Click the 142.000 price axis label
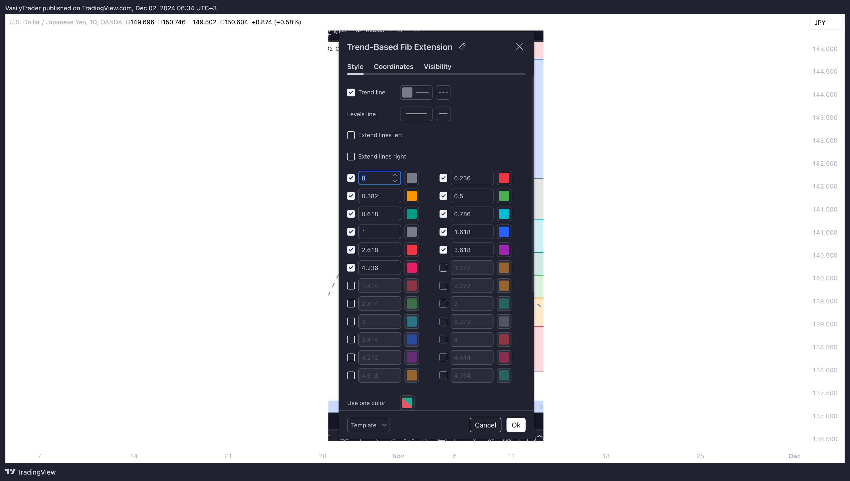This screenshot has height=481, width=850. pos(825,186)
